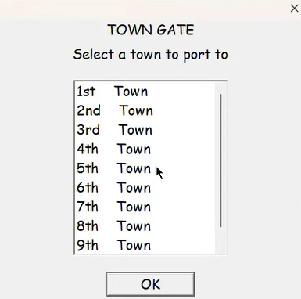
Task: Close the Town Gate dialog
Action: click(x=294, y=9)
